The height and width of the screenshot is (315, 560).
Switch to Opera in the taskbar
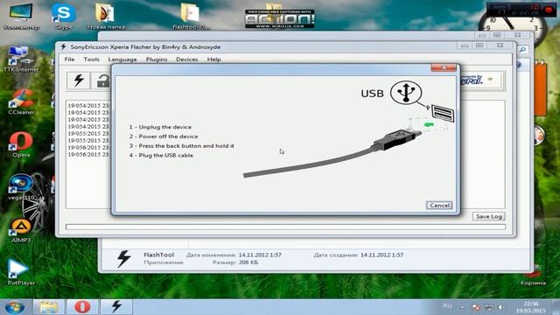(x=82, y=307)
